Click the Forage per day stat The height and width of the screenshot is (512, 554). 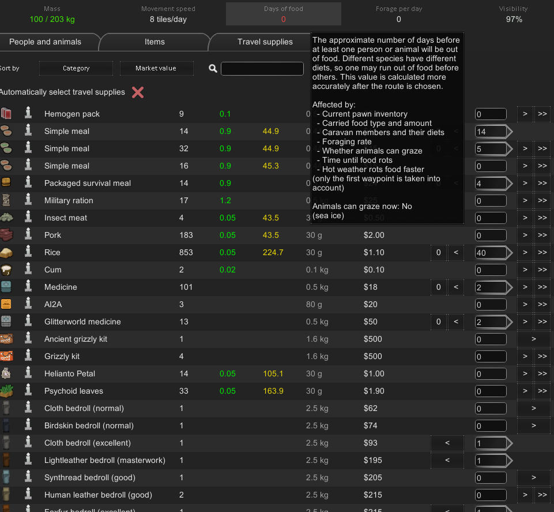(x=399, y=14)
